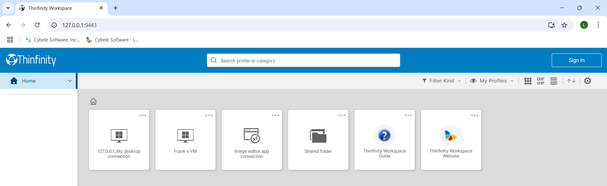Click the Frank s VM label
Screen dimensions: 607x186
coord(185,152)
